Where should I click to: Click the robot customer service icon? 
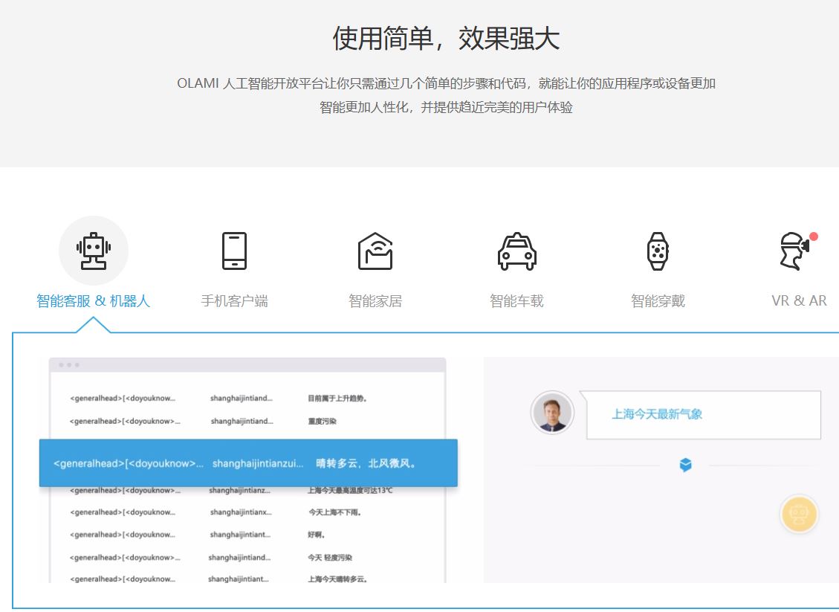[x=93, y=251]
